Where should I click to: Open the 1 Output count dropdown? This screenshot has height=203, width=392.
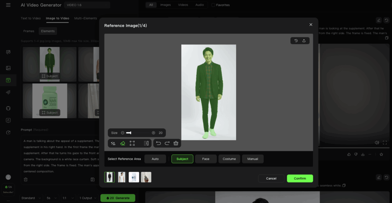click(88, 198)
